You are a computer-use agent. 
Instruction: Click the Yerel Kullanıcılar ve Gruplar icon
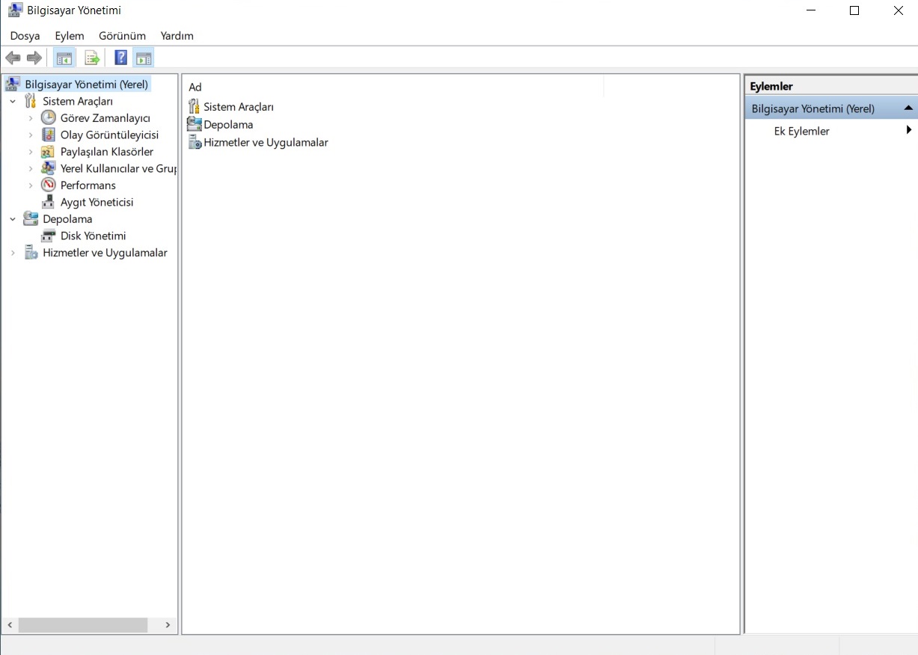click(49, 168)
